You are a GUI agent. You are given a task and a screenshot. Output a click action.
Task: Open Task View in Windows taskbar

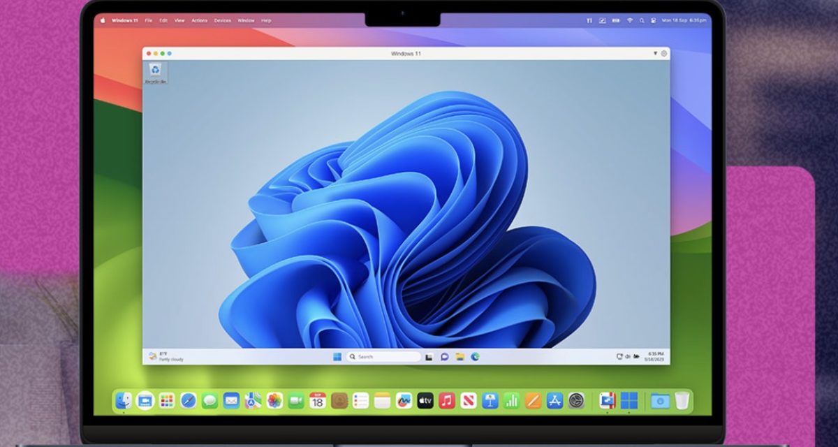click(x=429, y=357)
